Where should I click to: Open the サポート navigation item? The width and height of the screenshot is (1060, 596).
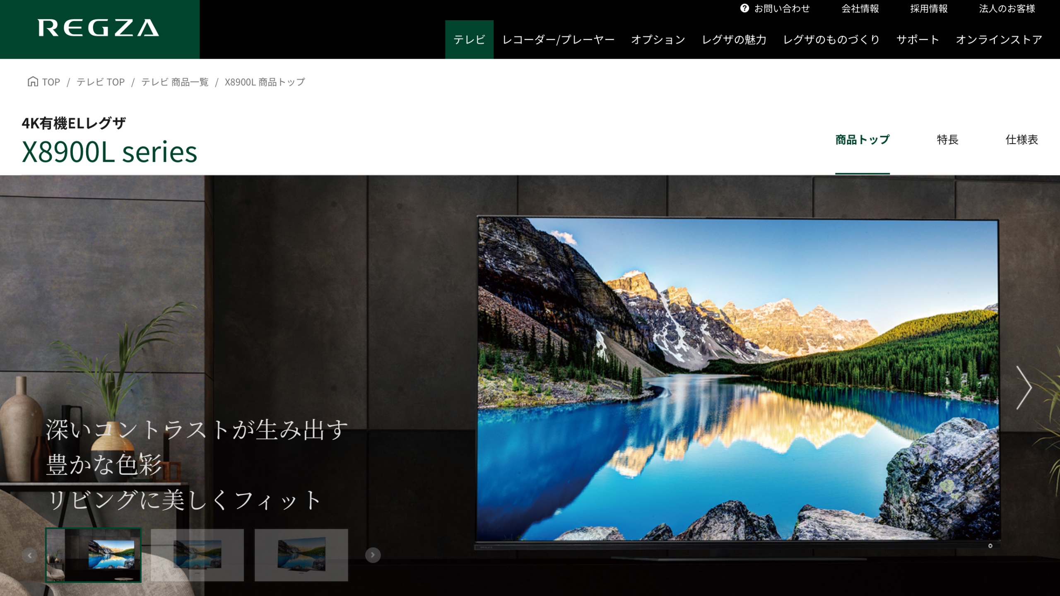[918, 40]
